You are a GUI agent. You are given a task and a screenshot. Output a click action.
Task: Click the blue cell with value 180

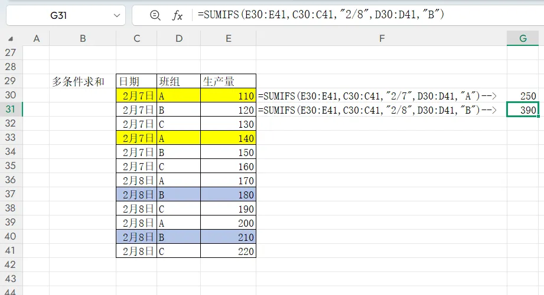(228, 195)
